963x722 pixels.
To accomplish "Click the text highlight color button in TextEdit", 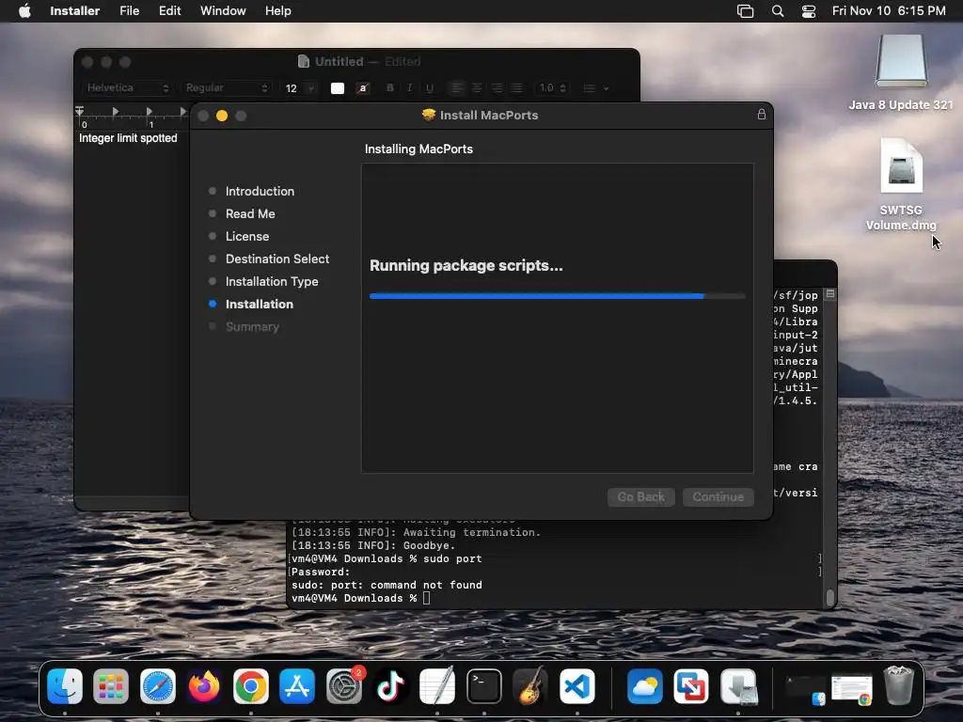I will click(x=363, y=87).
